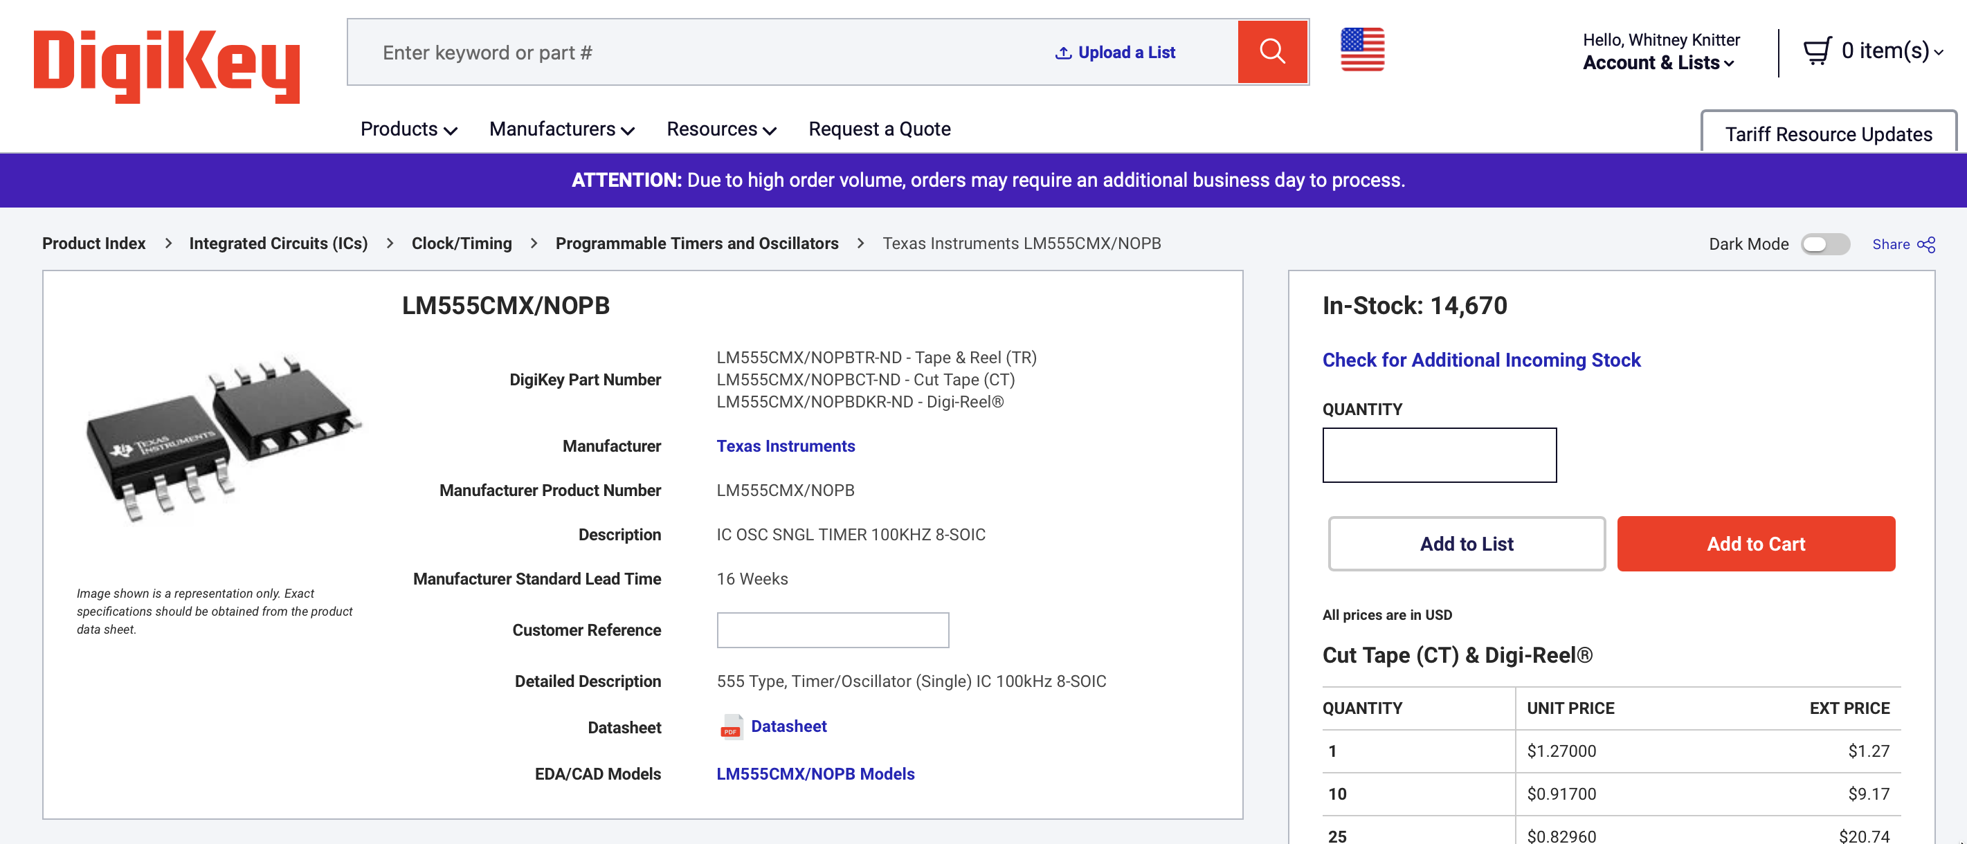Expand the Resources menu
Image resolution: width=1967 pixels, height=844 pixels.
point(722,129)
